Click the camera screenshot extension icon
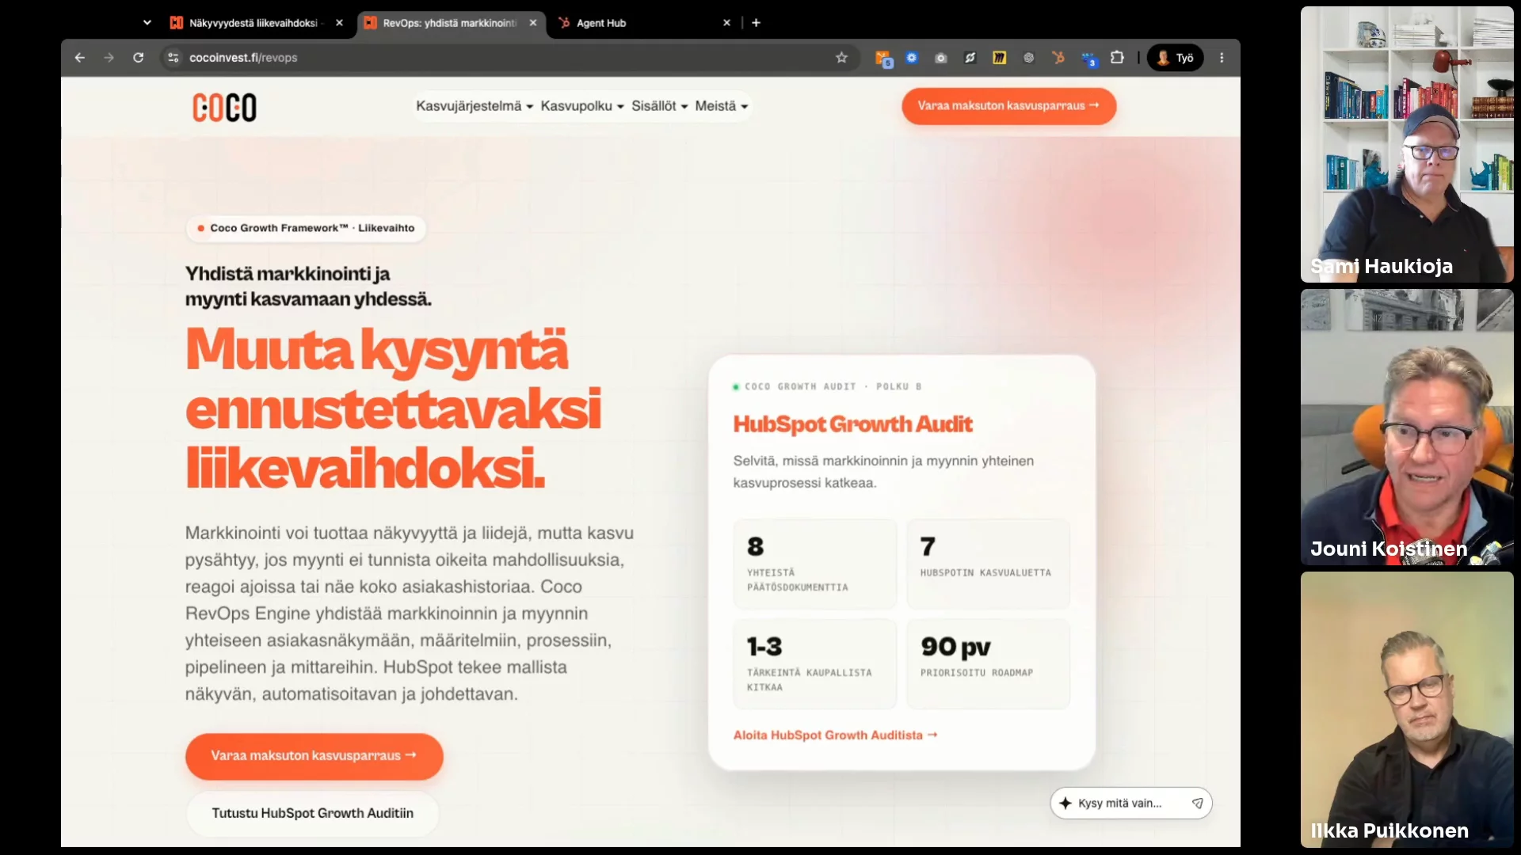The height and width of the screenshot is (855, 1521). pos(940,58)
